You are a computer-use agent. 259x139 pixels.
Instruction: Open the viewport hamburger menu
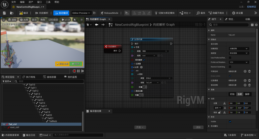4,20
